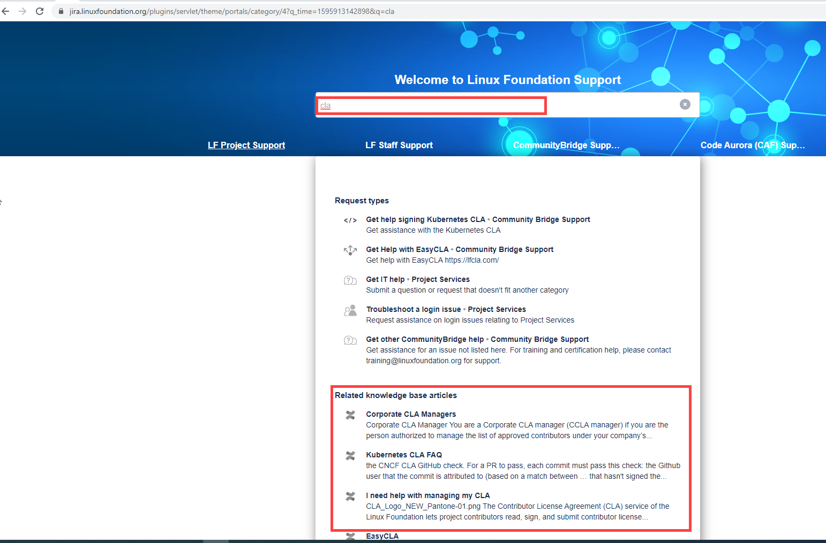
Task: Click Confluence icon beside Kubernetes CLA FAQ
Action: point(350,455)
